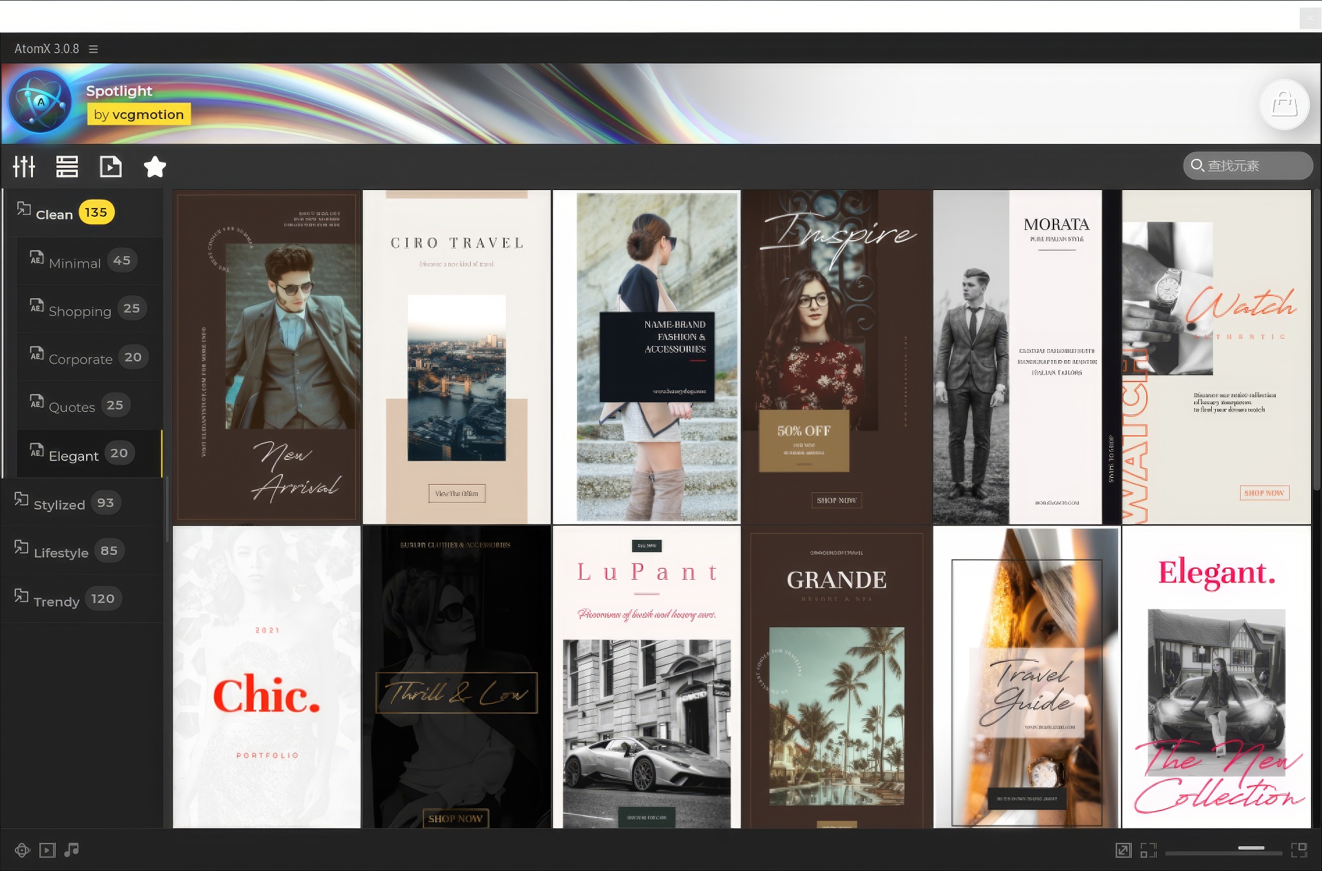This screenshot has height=871, width=1322.
Task: Open the Thrill & Low template thumbnail
Action: point(457,677)
